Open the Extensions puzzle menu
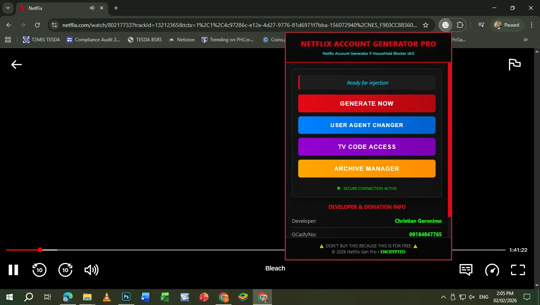This screenshot has height=305, width=540. coord(460,25)
